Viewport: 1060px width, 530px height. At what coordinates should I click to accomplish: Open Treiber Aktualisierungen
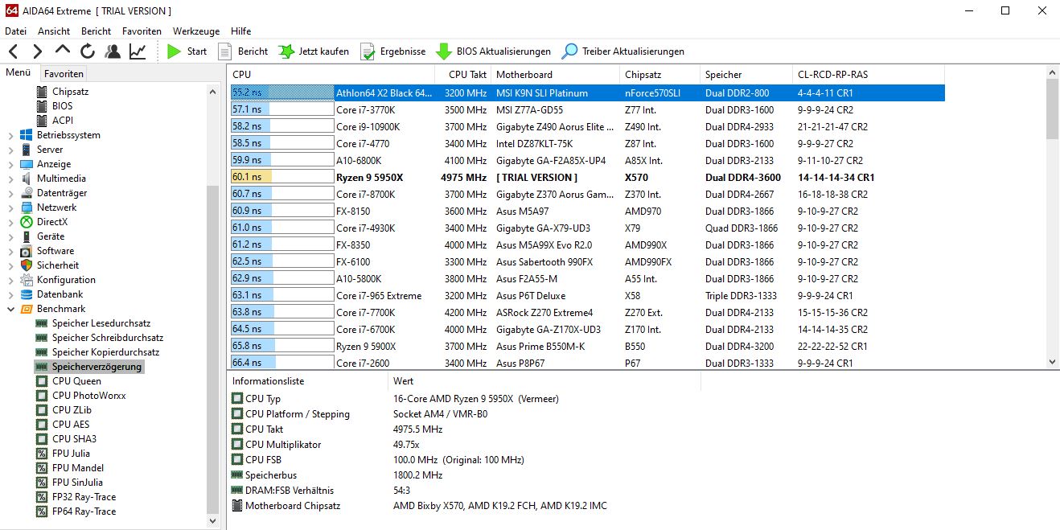[623, 51]
